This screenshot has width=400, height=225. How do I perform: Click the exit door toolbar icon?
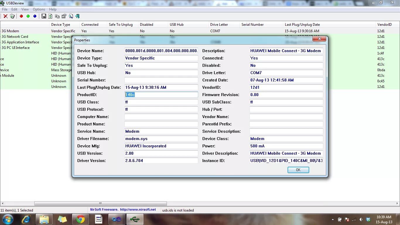click(77, 16)
